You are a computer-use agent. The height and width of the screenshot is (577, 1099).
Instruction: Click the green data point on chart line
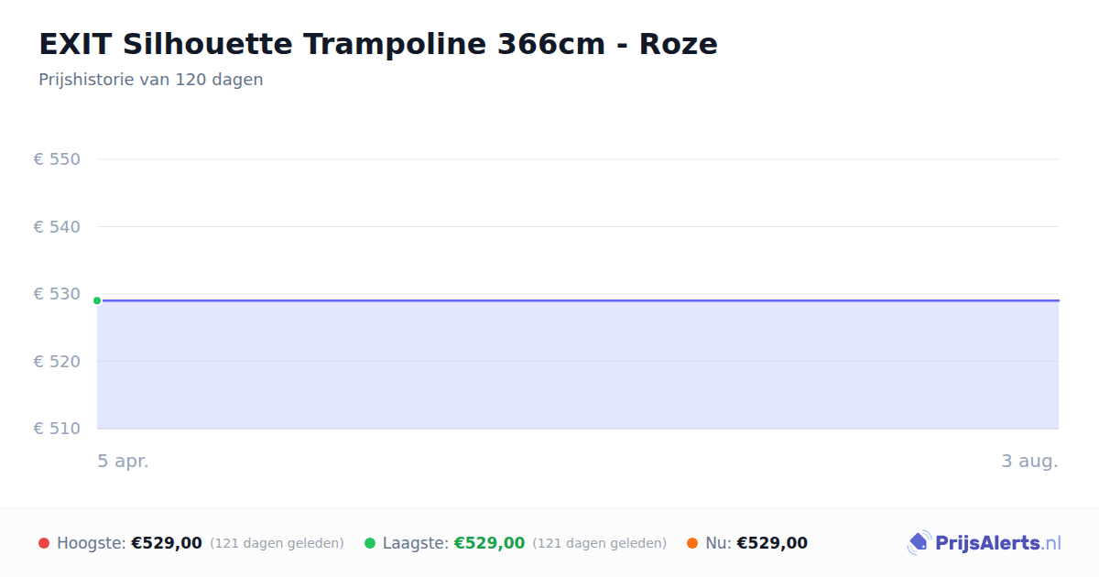97,300
